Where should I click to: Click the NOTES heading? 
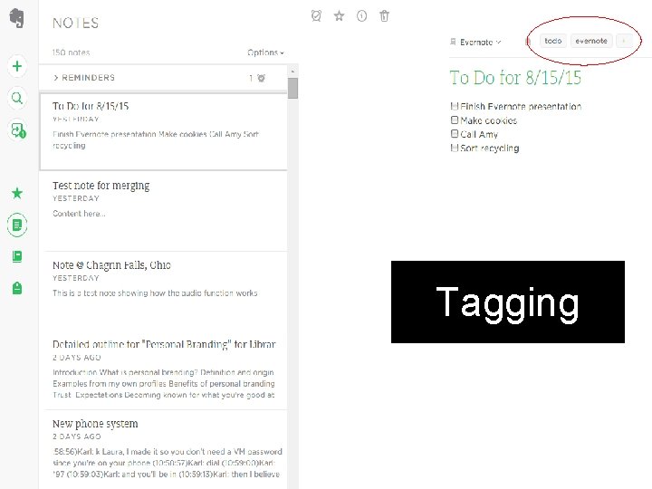click(x=76, y=23)
